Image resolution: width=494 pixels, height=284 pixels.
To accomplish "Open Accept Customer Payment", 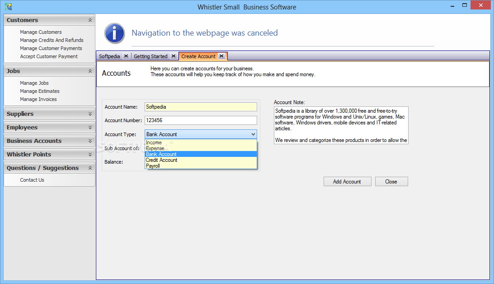I will click(x=49, y=56).
